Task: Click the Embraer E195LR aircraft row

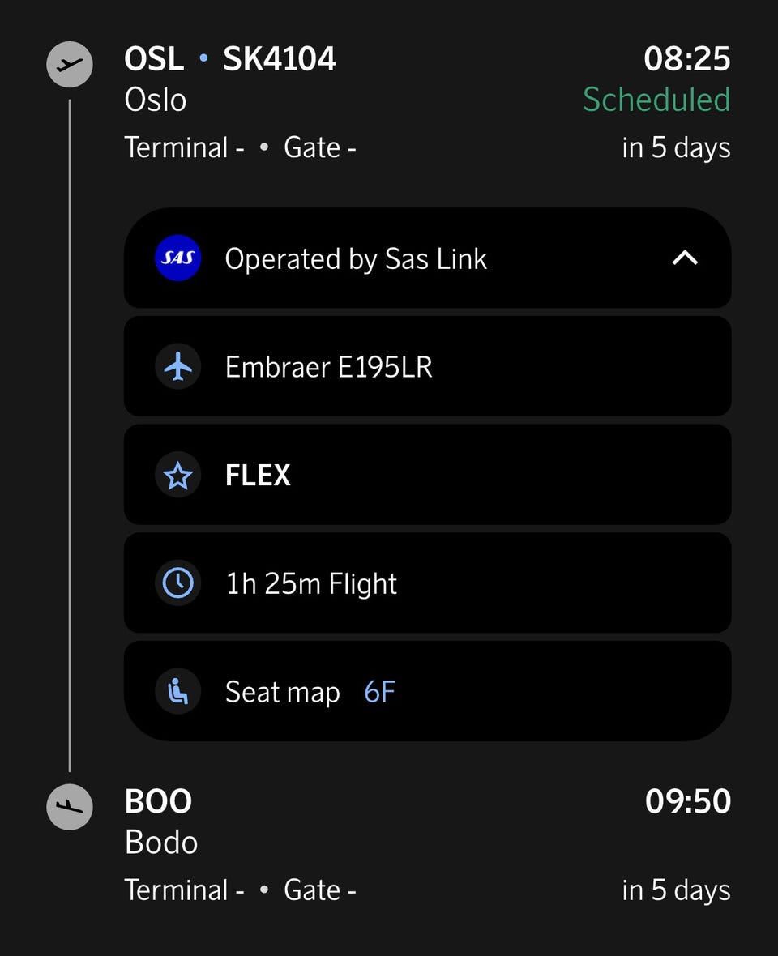Action: click(x=427, y=366)
